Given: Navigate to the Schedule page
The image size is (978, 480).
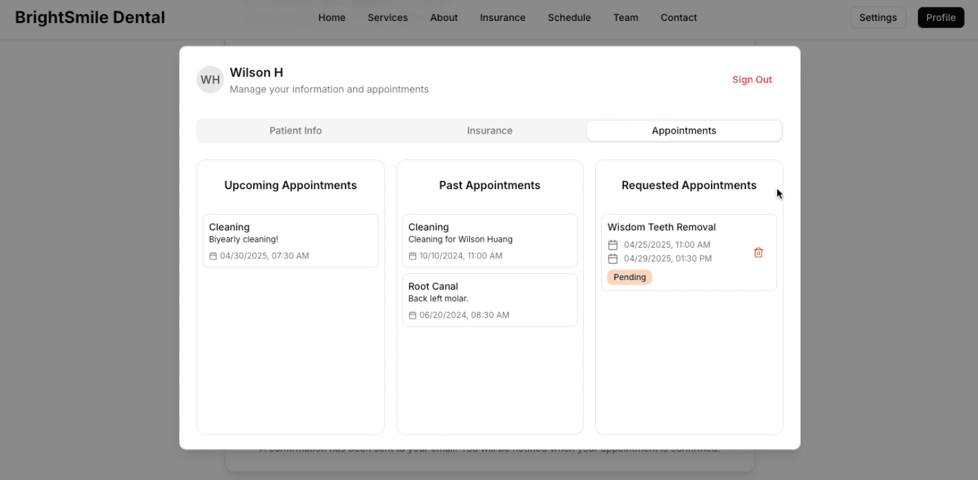Looking at the screenshot, I should pos(569,18).
